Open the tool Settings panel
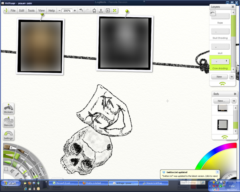The image size is (240, 192). [8, 135]
